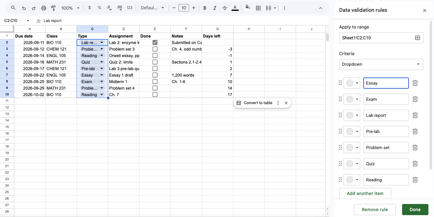Click the search menus magnifier icon
This screenshot has height=217, width=434.
pyautogui.click(x=13, y=8)
